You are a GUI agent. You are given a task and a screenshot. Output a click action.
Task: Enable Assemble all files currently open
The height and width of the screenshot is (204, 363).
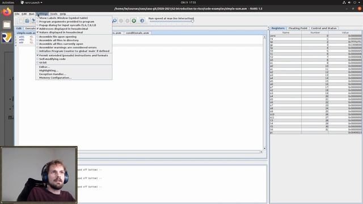tap(74, 44)
